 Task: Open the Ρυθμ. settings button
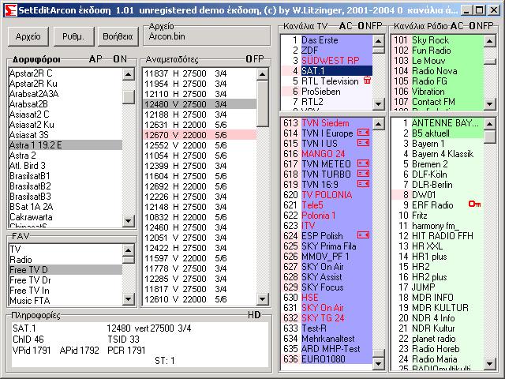tap(73, 36)
